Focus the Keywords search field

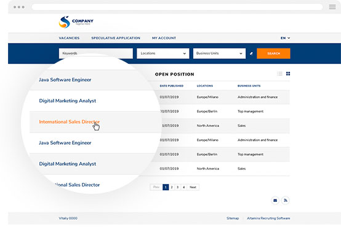(x=95, y=53)
